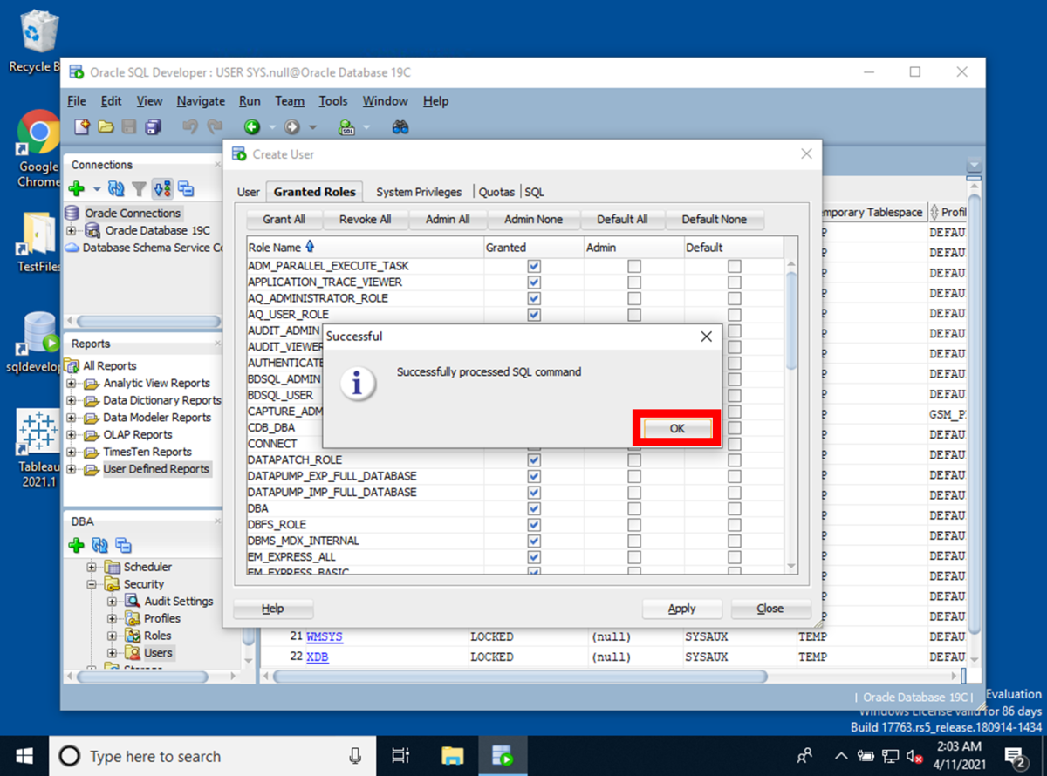Expand the OLAP Reports node
1047x776 pixels.
pyautogui.click(x=72, y=435)
